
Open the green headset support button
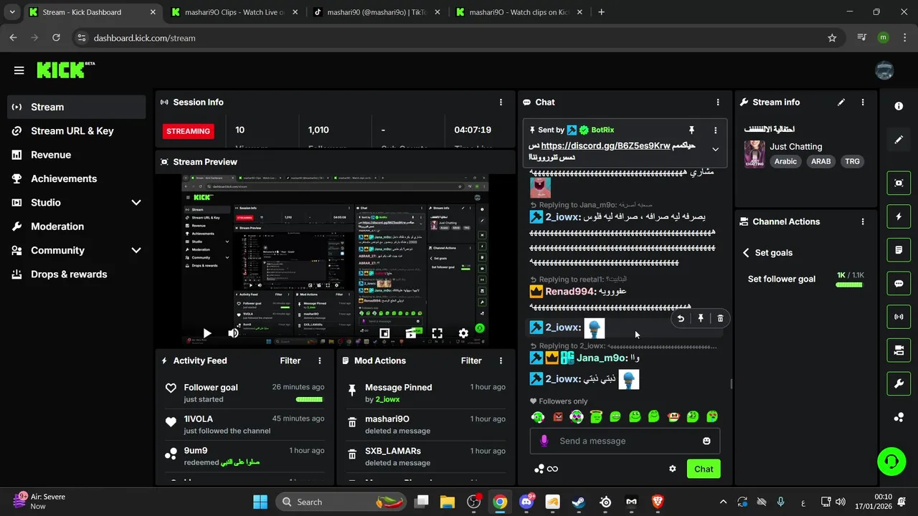pos(891,461)
